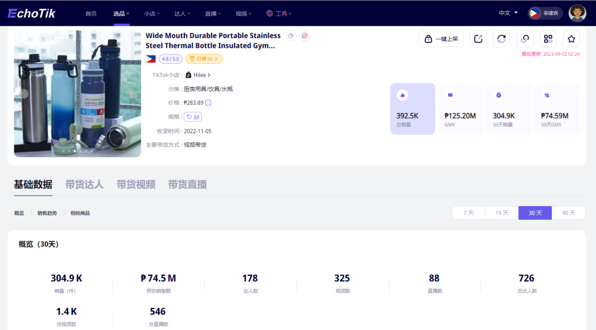Favorite the product with star icon
The width and height of the screenshot is (596, 330).
pyautogui.click(x=571, y=39)
